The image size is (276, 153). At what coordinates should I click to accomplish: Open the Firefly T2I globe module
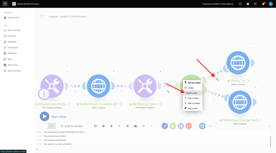[x=238, y=63]
